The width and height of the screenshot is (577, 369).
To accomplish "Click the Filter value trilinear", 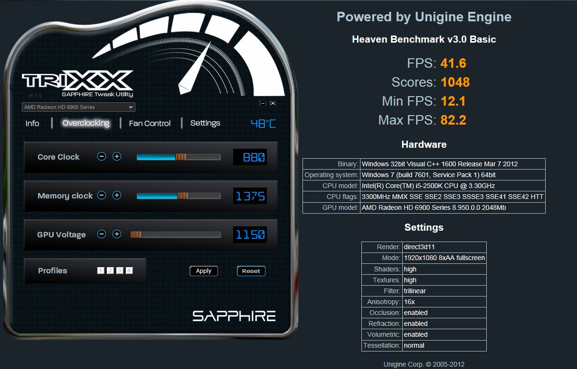I will pos(444,291).
